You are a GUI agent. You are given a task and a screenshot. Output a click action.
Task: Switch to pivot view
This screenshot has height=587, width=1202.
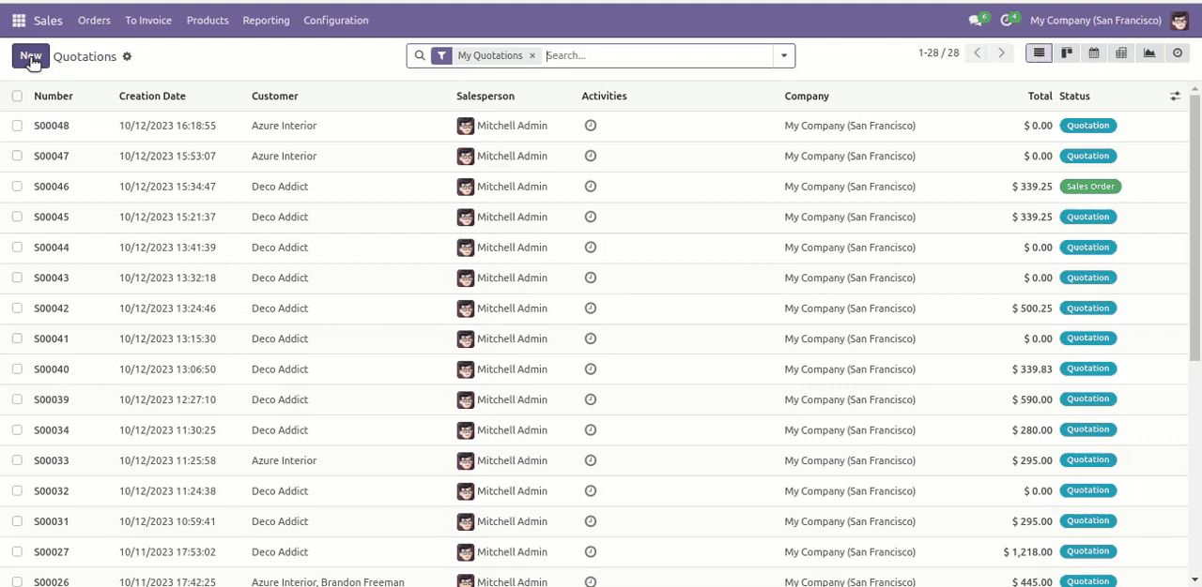click(x=1121, y=53)
